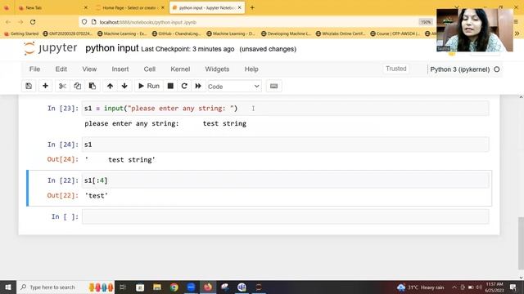Open the Help menu
Image resolution: width=524 pixels, height=294 pixels.
(x=251, y=69)
